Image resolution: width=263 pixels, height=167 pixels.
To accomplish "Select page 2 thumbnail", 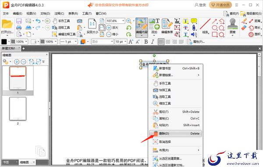I will [x=18, y=109].
